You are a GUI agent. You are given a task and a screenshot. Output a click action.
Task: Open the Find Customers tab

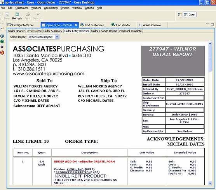click(92, 25)
